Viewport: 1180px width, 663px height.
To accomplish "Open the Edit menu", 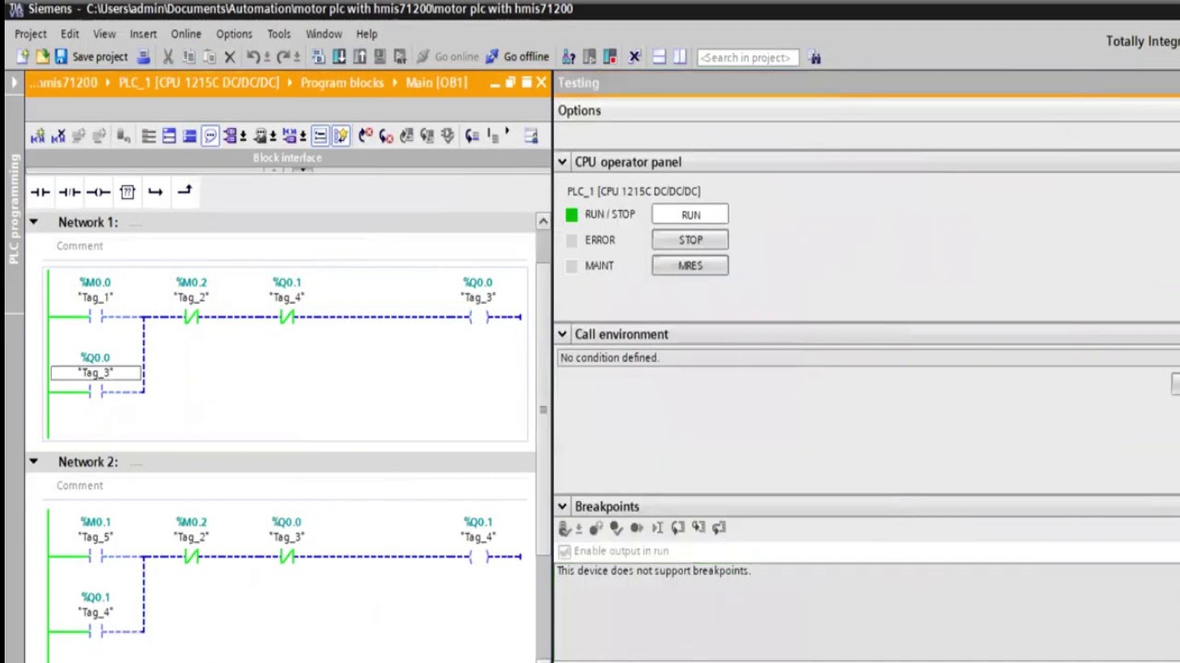I will point(70,34).
